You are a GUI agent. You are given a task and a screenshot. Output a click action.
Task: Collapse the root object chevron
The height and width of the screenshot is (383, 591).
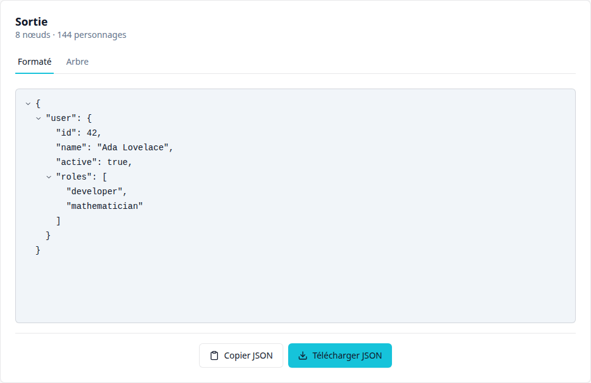pos(28,104)
